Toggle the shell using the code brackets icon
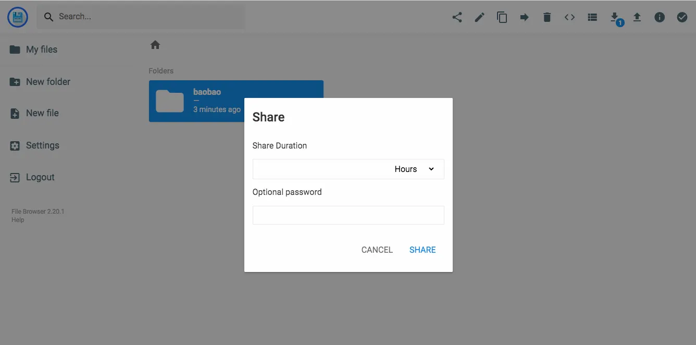This screenshot has width=696, height=345. (x=569, y=17)
